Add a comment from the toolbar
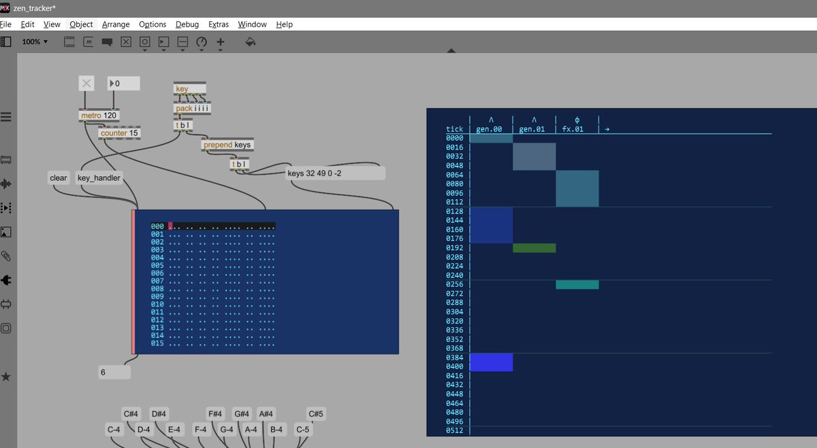817x448 pixels. click(107, 41)
